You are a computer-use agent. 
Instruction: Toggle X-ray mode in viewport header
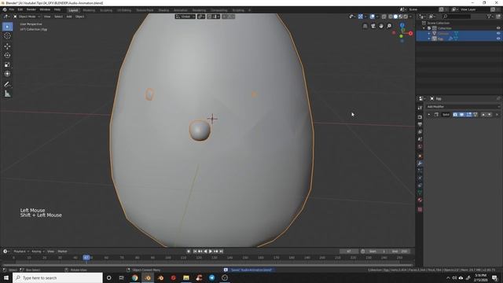[x=384, y=17]
